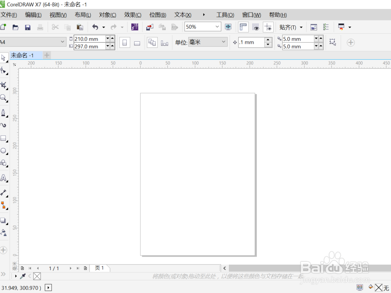391x293 pixels.
Task: Expand the document palette flyout arrow
Action: 16,276
